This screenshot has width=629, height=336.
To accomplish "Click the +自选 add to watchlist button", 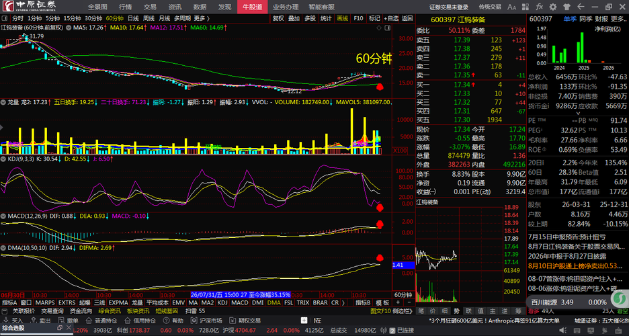I will click(x=391, y=18).
